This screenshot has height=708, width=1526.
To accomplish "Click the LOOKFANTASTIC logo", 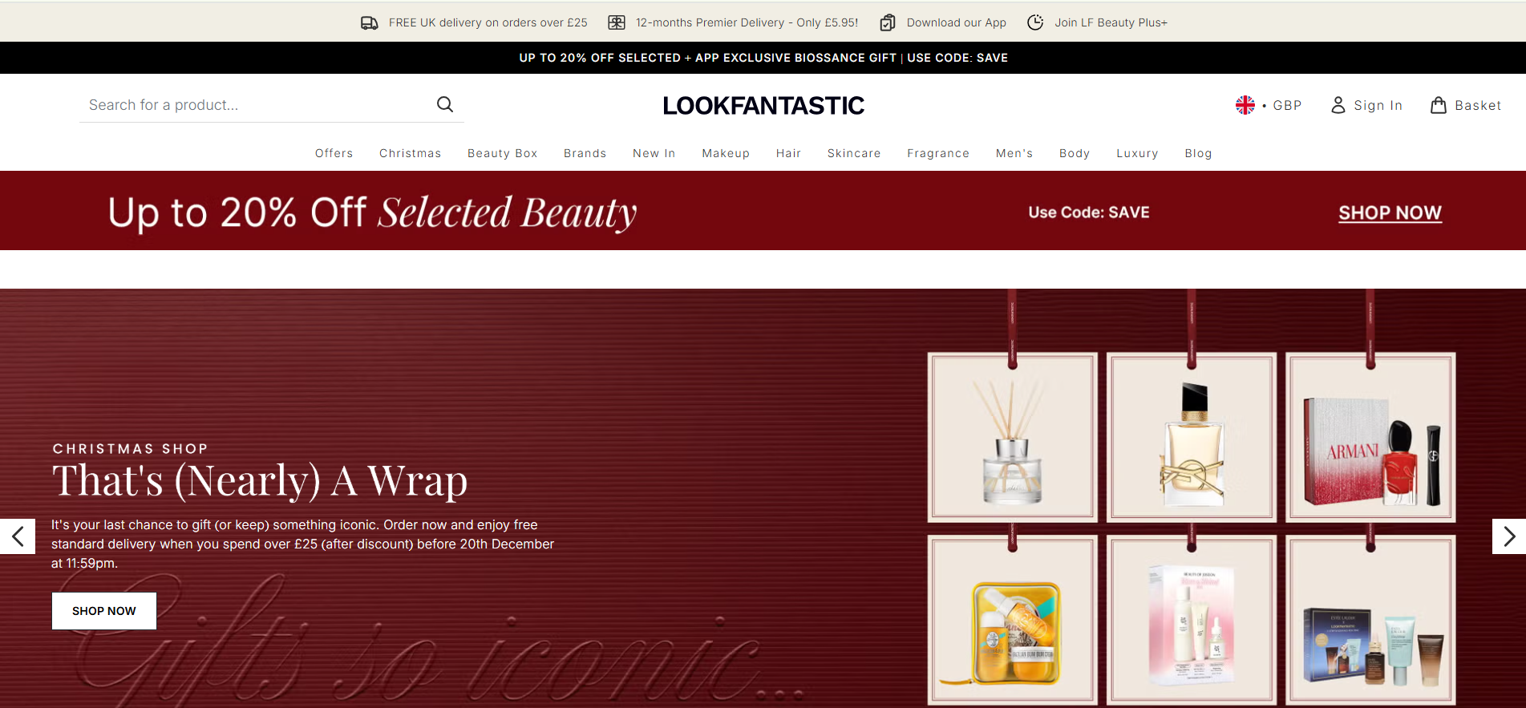I will [x=763, y=106].
